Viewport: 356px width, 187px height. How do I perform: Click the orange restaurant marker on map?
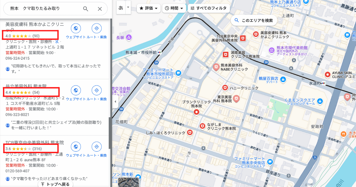(343, 134)
